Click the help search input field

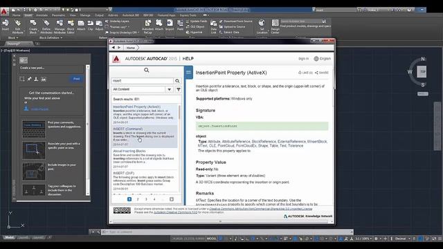[x=142, y=81]
